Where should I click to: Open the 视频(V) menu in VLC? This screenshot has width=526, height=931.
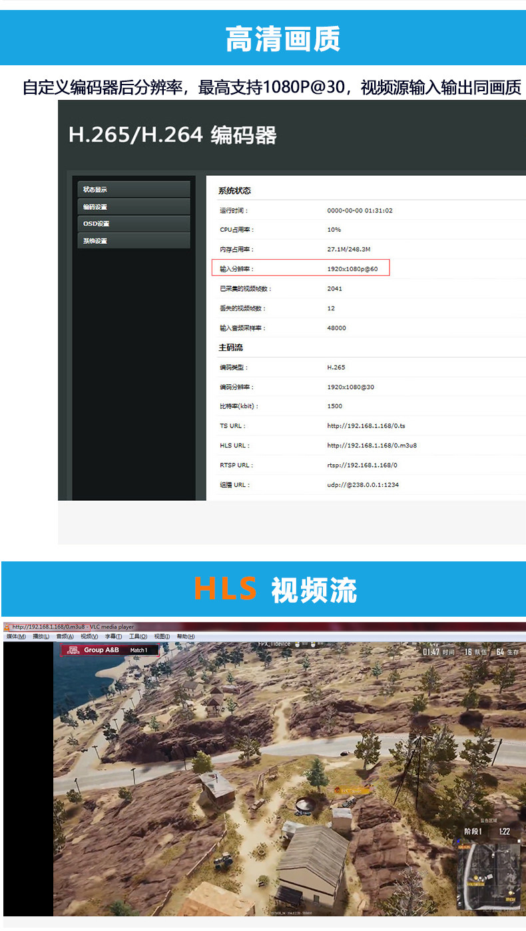point(90,637)
